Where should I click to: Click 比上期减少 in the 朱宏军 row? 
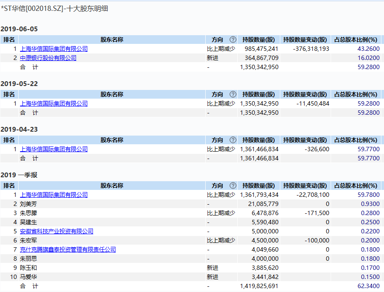pyautogui.click(x=221, y=240)
